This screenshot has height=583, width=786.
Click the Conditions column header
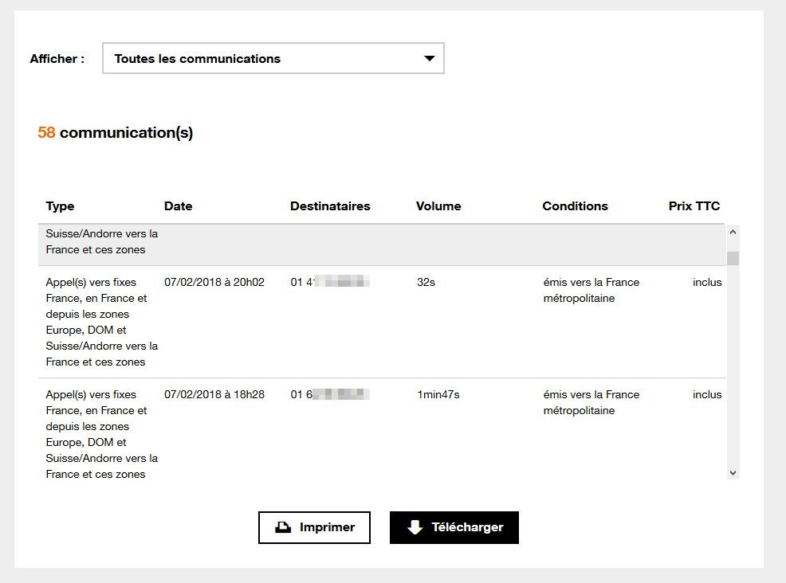(x=575, y=206)
